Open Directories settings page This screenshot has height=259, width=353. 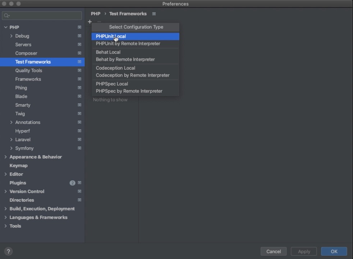point(42,200)
